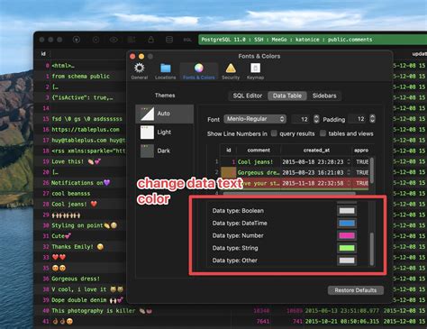Open the Menlo-Regular font dropdown

pyautogui.click(x=255, y=119)
